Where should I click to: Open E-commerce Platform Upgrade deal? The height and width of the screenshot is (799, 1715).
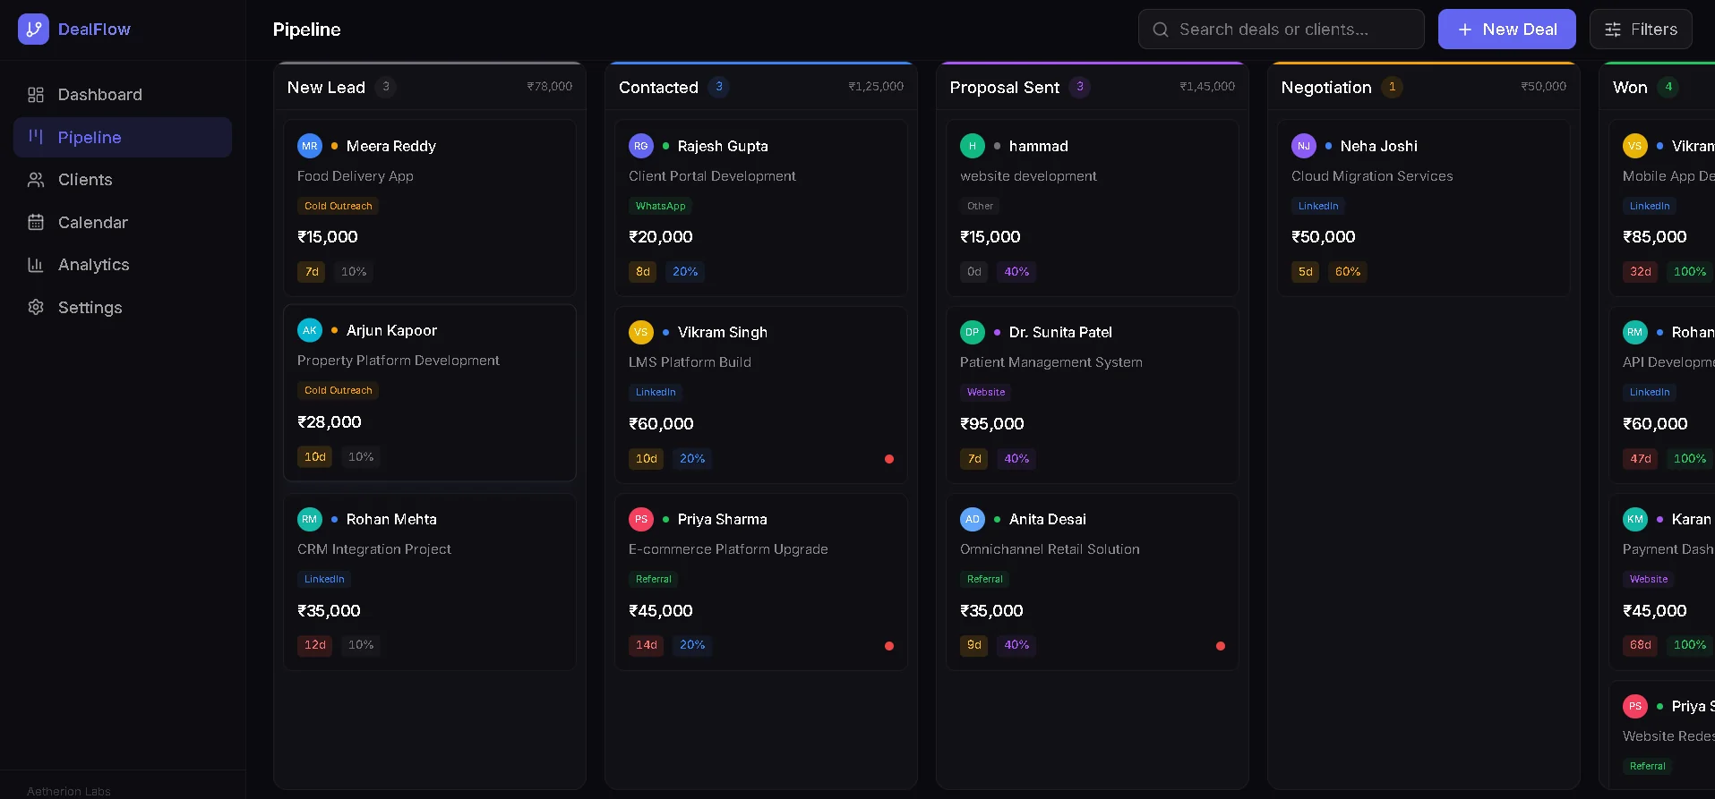click(761, 582)
